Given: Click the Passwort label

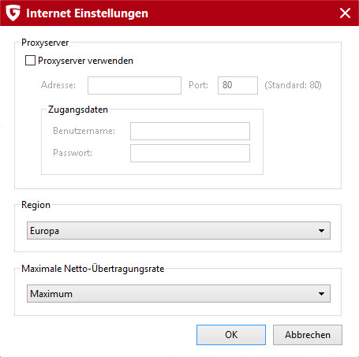Looking at the screenshot, I should [73, 153].
